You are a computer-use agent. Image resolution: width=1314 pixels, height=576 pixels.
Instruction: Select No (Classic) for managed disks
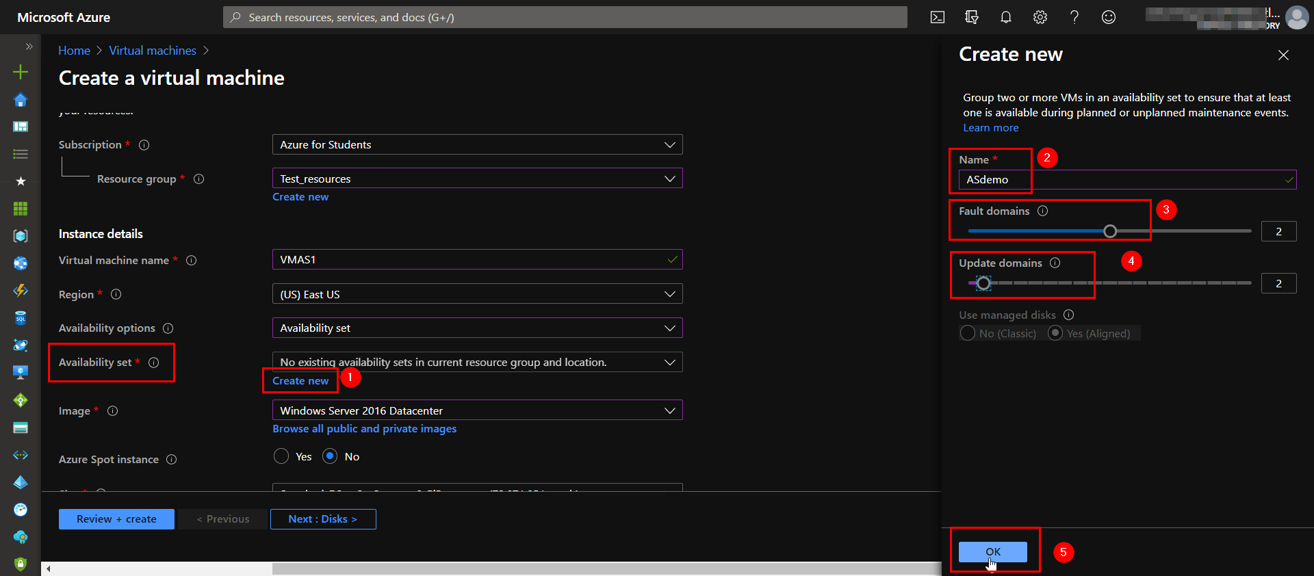coord(967,333)
